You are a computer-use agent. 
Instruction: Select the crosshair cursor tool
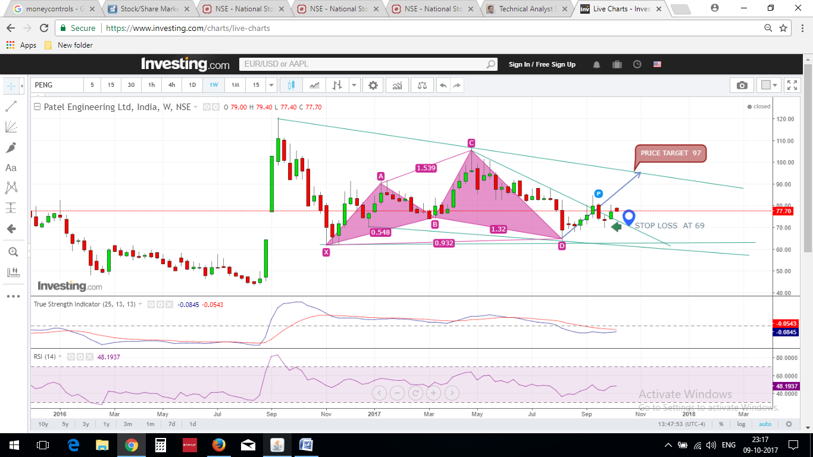tap(11, 86)
